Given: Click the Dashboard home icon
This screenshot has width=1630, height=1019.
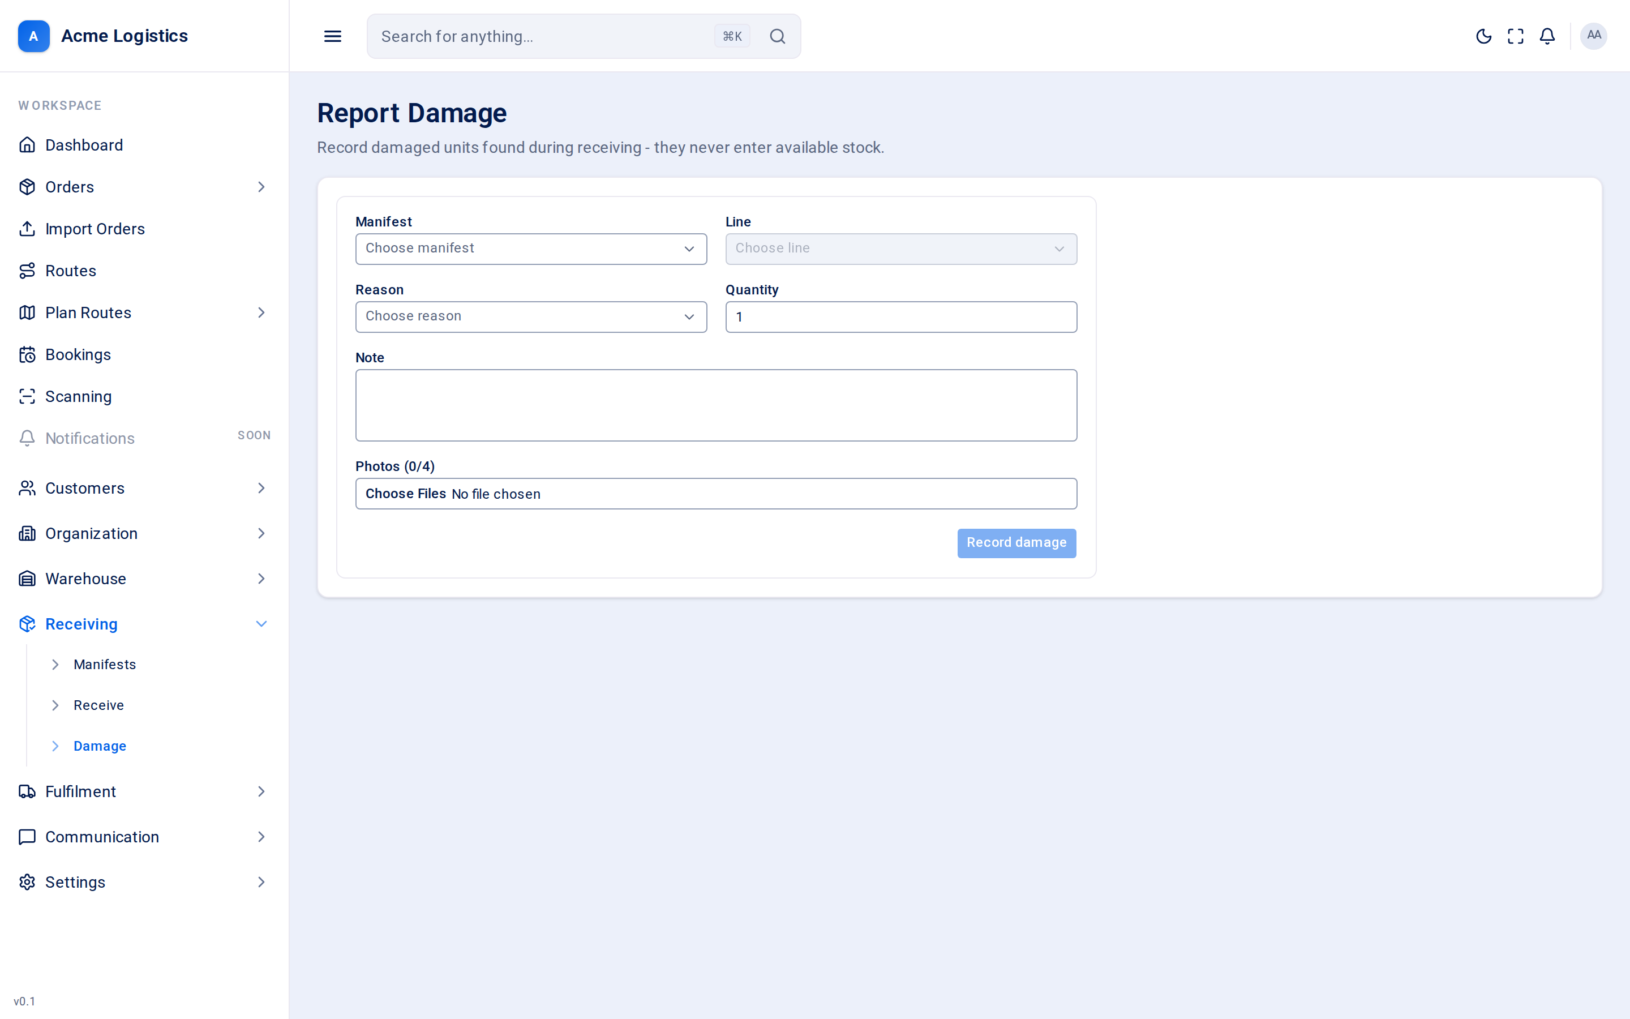Looking at the screenshot, I should pos(27,145).
